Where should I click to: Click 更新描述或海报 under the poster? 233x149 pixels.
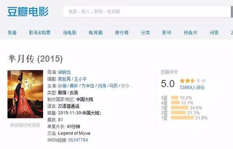25,125
